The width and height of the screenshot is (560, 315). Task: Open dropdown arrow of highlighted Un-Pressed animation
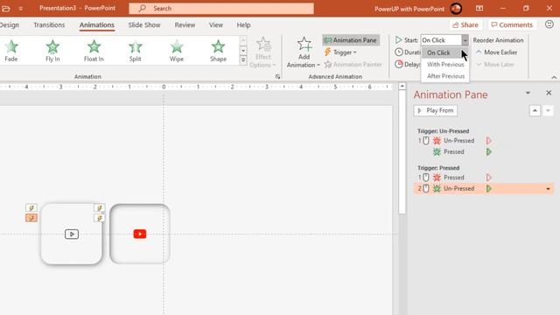549,189
